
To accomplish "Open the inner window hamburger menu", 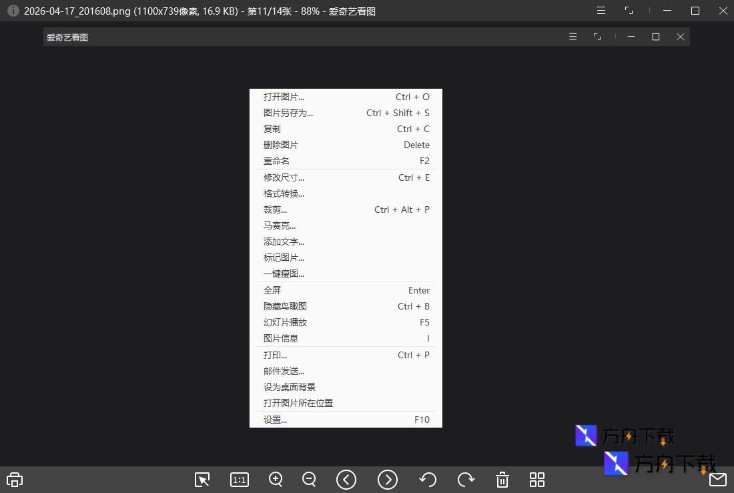I will [x=573, y=37].
